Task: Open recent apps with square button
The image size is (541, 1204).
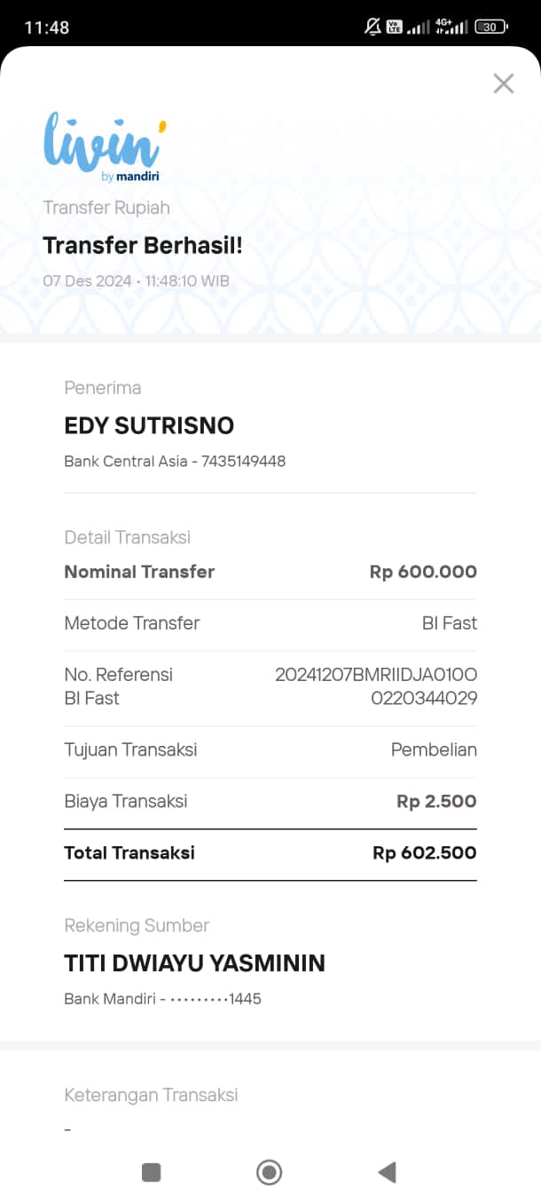Action: (152, 1172)
